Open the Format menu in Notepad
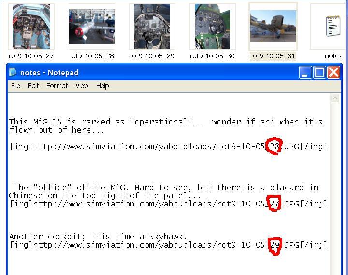 click(57, 86)
